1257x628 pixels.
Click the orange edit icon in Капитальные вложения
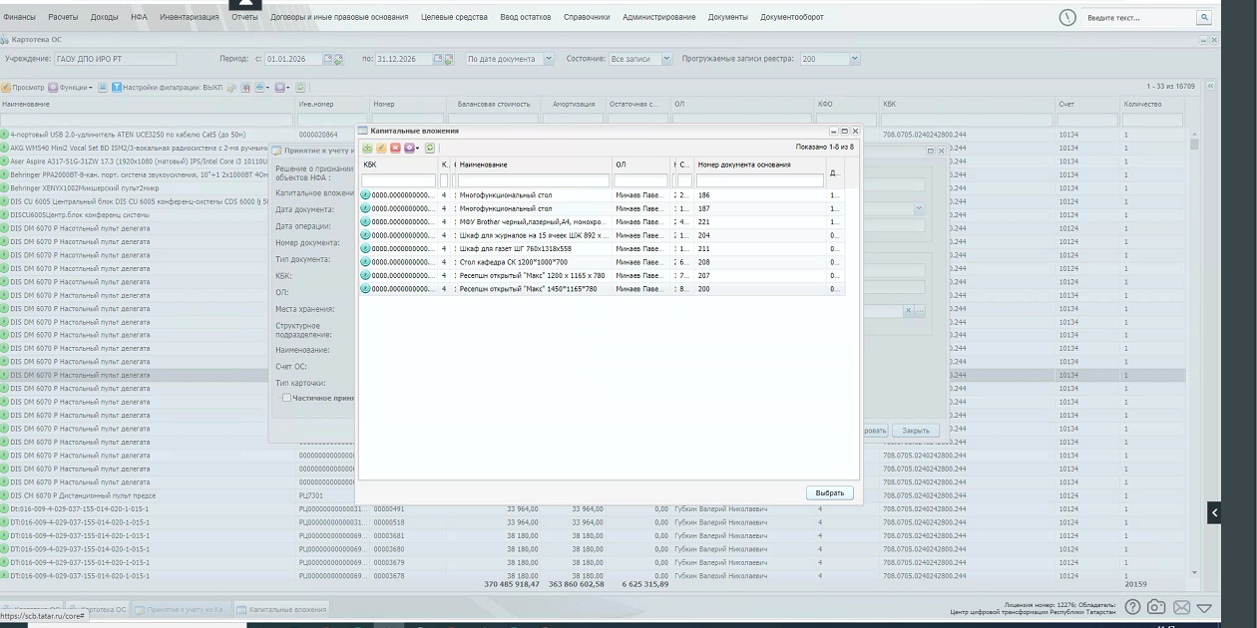[x=381, y=148]
